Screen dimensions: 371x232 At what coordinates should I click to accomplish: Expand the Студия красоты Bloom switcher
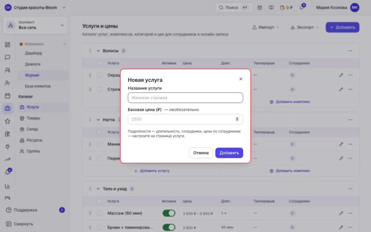(35, 8)
